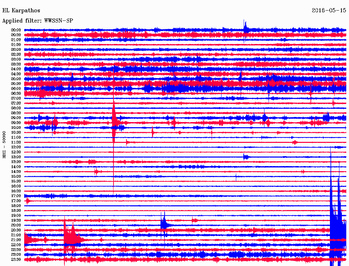Click the HHZ - 50000 vertical axis label
This screenshot has height=266, width=349.
tap(4, 144)
